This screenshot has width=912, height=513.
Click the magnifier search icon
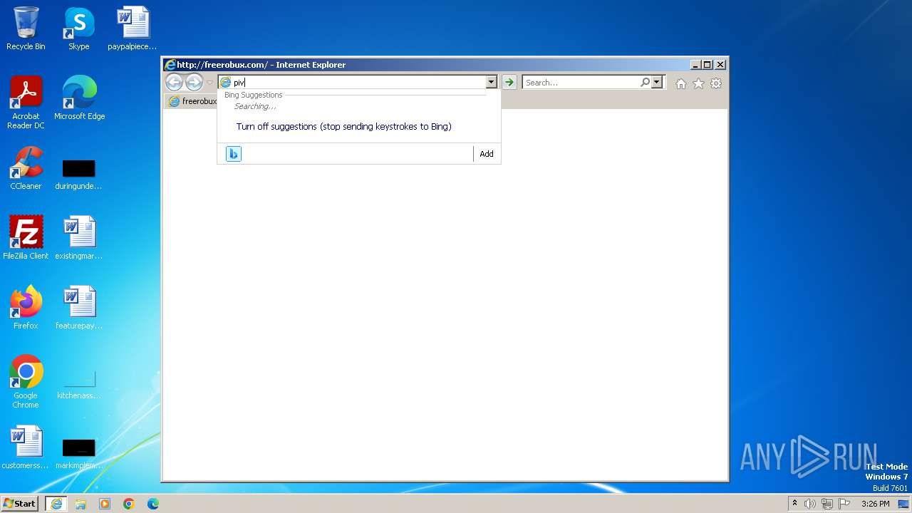point(645,83)
